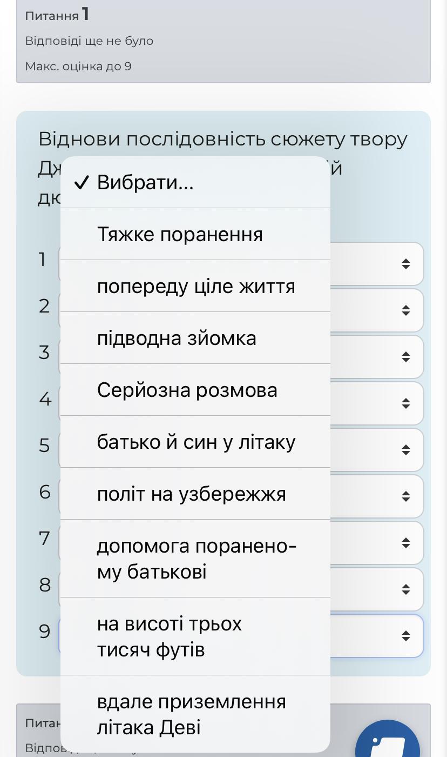The width and height of the screenshot is (447, 757).
Task: Open the row 5 dropdown arrows
Action: [405, 450]
